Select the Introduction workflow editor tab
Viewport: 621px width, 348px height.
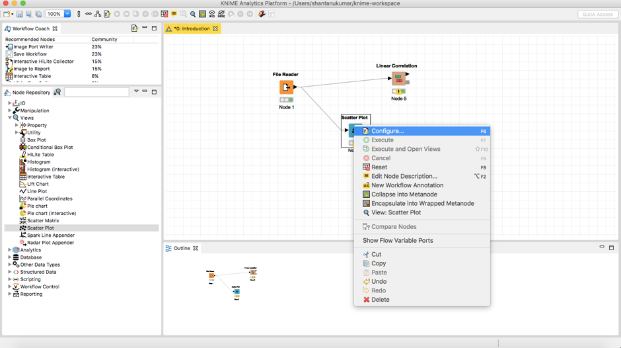192,28
